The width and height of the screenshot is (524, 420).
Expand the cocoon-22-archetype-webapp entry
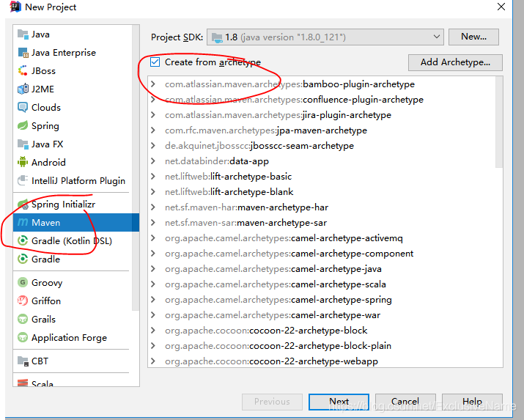coord(153,361)
